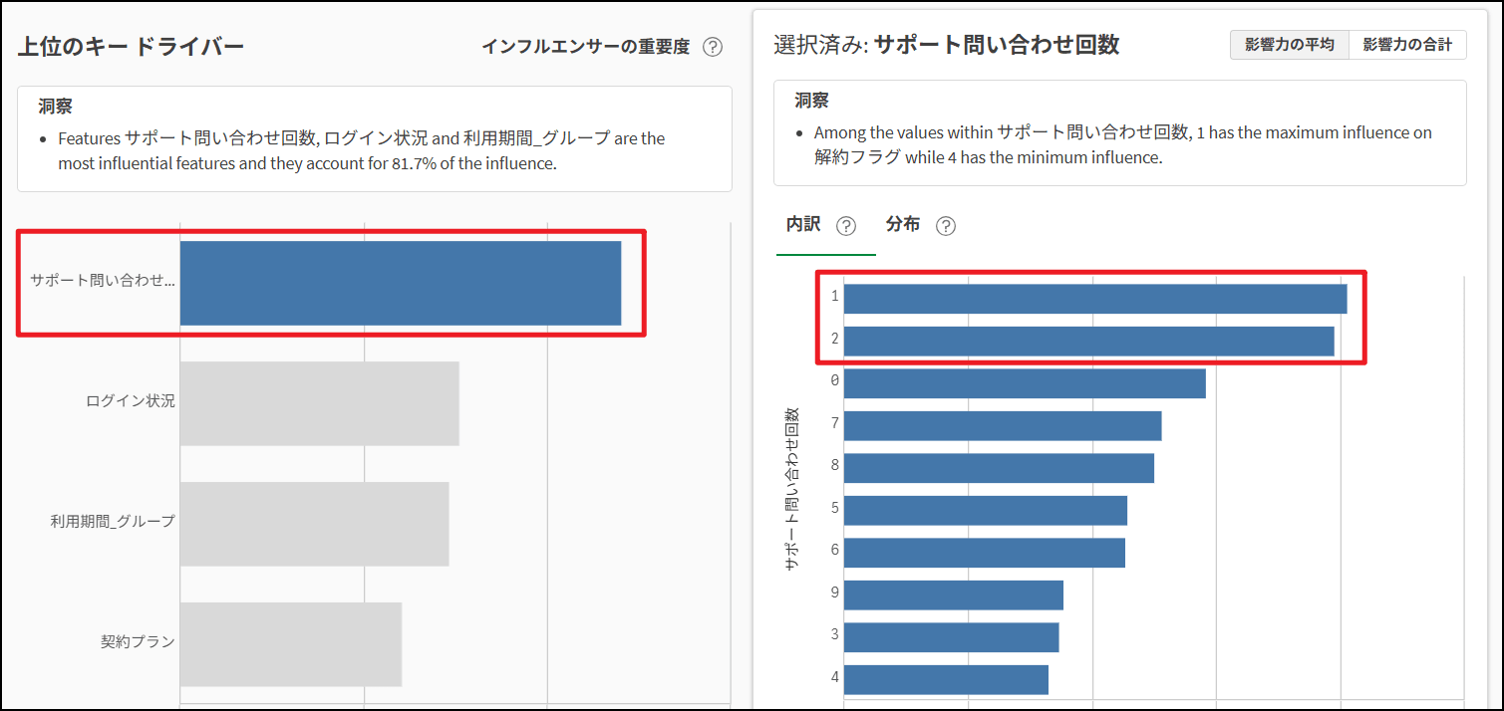Click the bar for value 2
The width and height of the screenshot is (1504, 711).
pos(1088,341)
